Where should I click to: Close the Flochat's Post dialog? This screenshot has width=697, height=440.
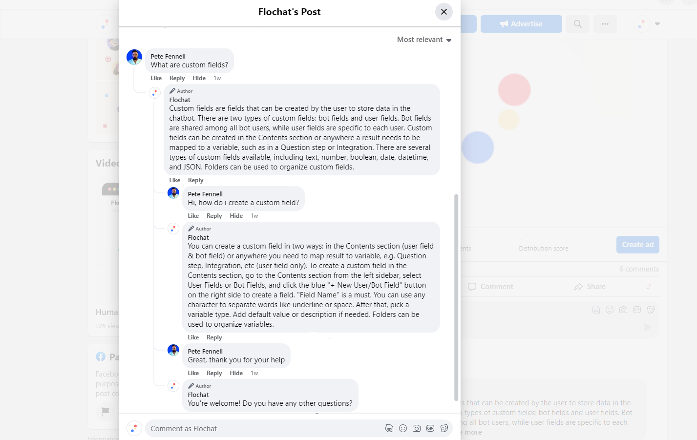click(x=444, y=12)
